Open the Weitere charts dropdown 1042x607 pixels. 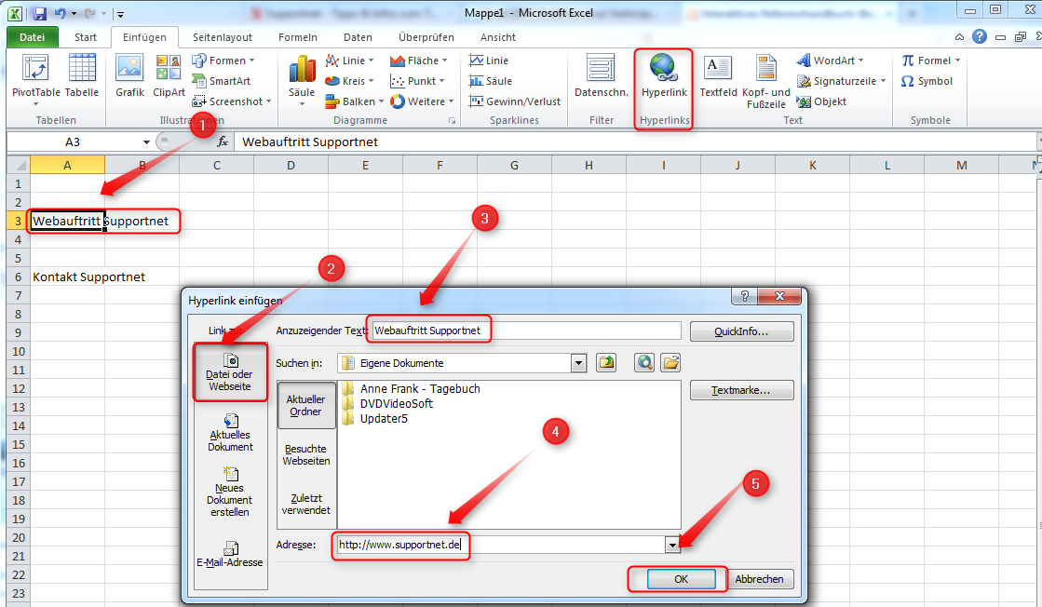point(422,101)
